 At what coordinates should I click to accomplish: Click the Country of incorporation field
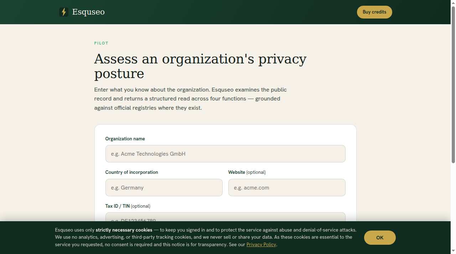tap(164, 187)
